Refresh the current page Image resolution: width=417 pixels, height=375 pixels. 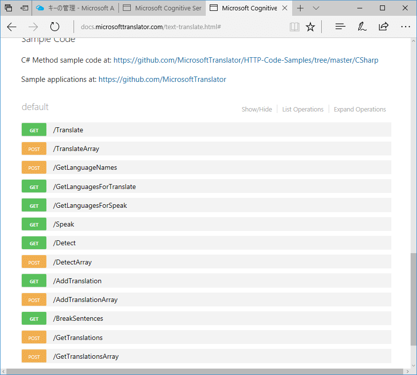point(54,27)
